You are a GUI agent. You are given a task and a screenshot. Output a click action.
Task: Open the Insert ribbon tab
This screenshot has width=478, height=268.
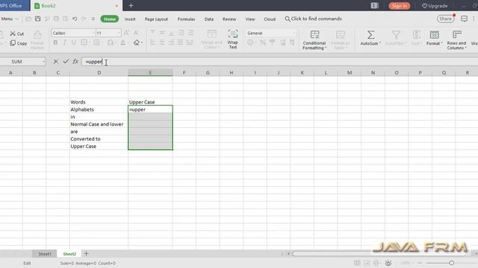(x=130, y=19)
